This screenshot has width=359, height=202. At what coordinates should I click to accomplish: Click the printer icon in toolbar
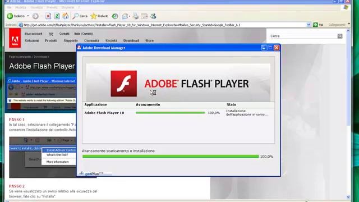click(136, 16)
